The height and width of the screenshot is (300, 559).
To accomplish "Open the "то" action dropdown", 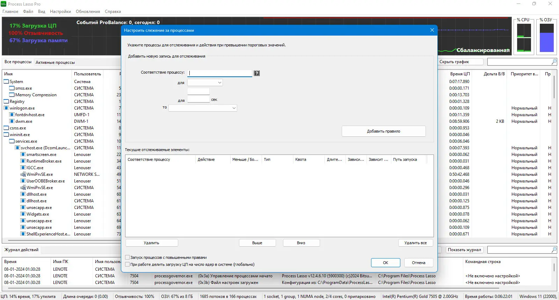I will 203,108.
